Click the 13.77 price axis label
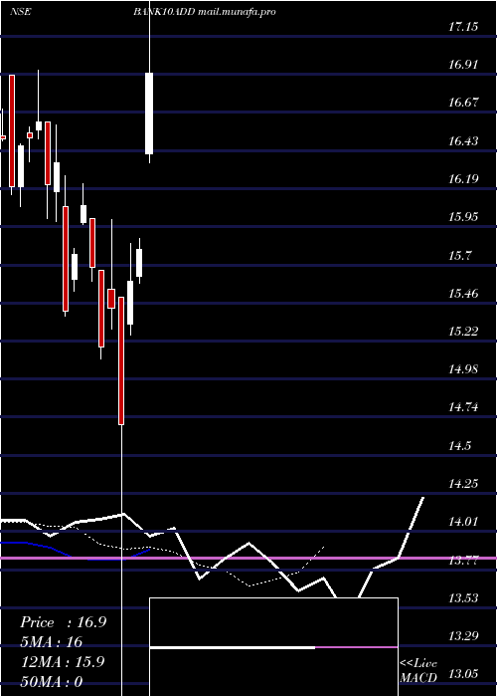Viewport: 497px width, 697px height. click(x=463, y=560)
